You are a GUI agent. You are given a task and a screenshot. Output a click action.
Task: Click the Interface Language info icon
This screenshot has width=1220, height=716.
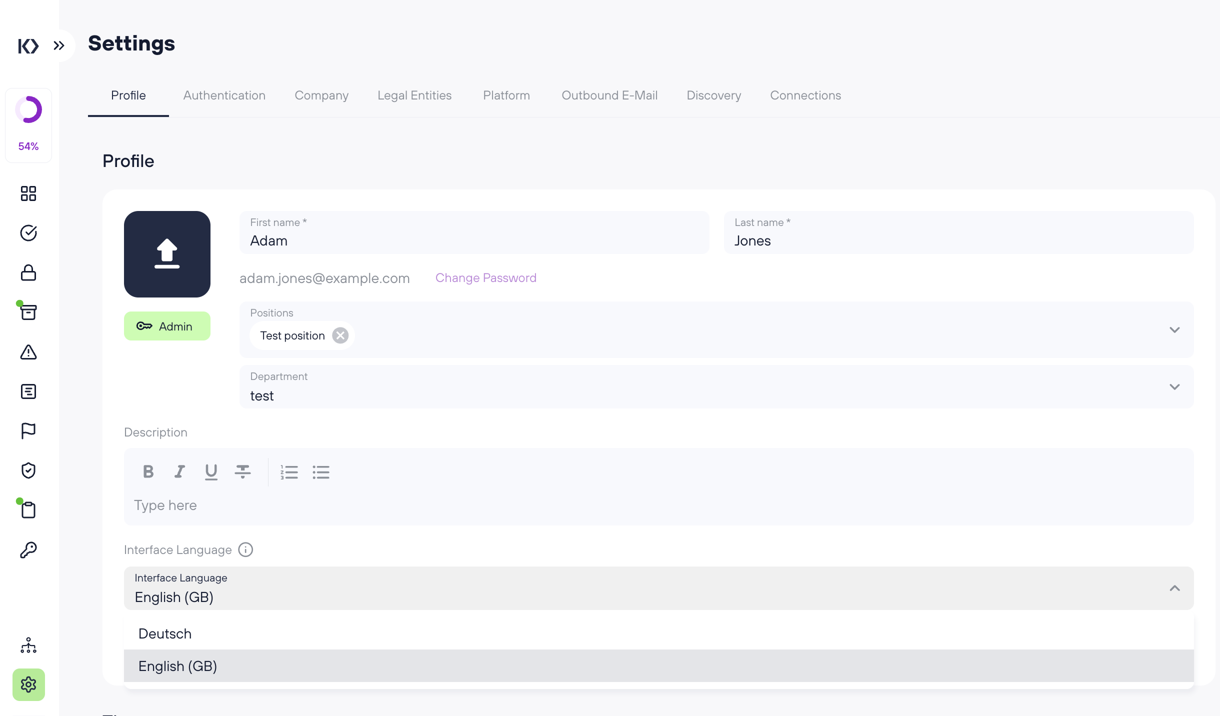(x=245, y=549)
